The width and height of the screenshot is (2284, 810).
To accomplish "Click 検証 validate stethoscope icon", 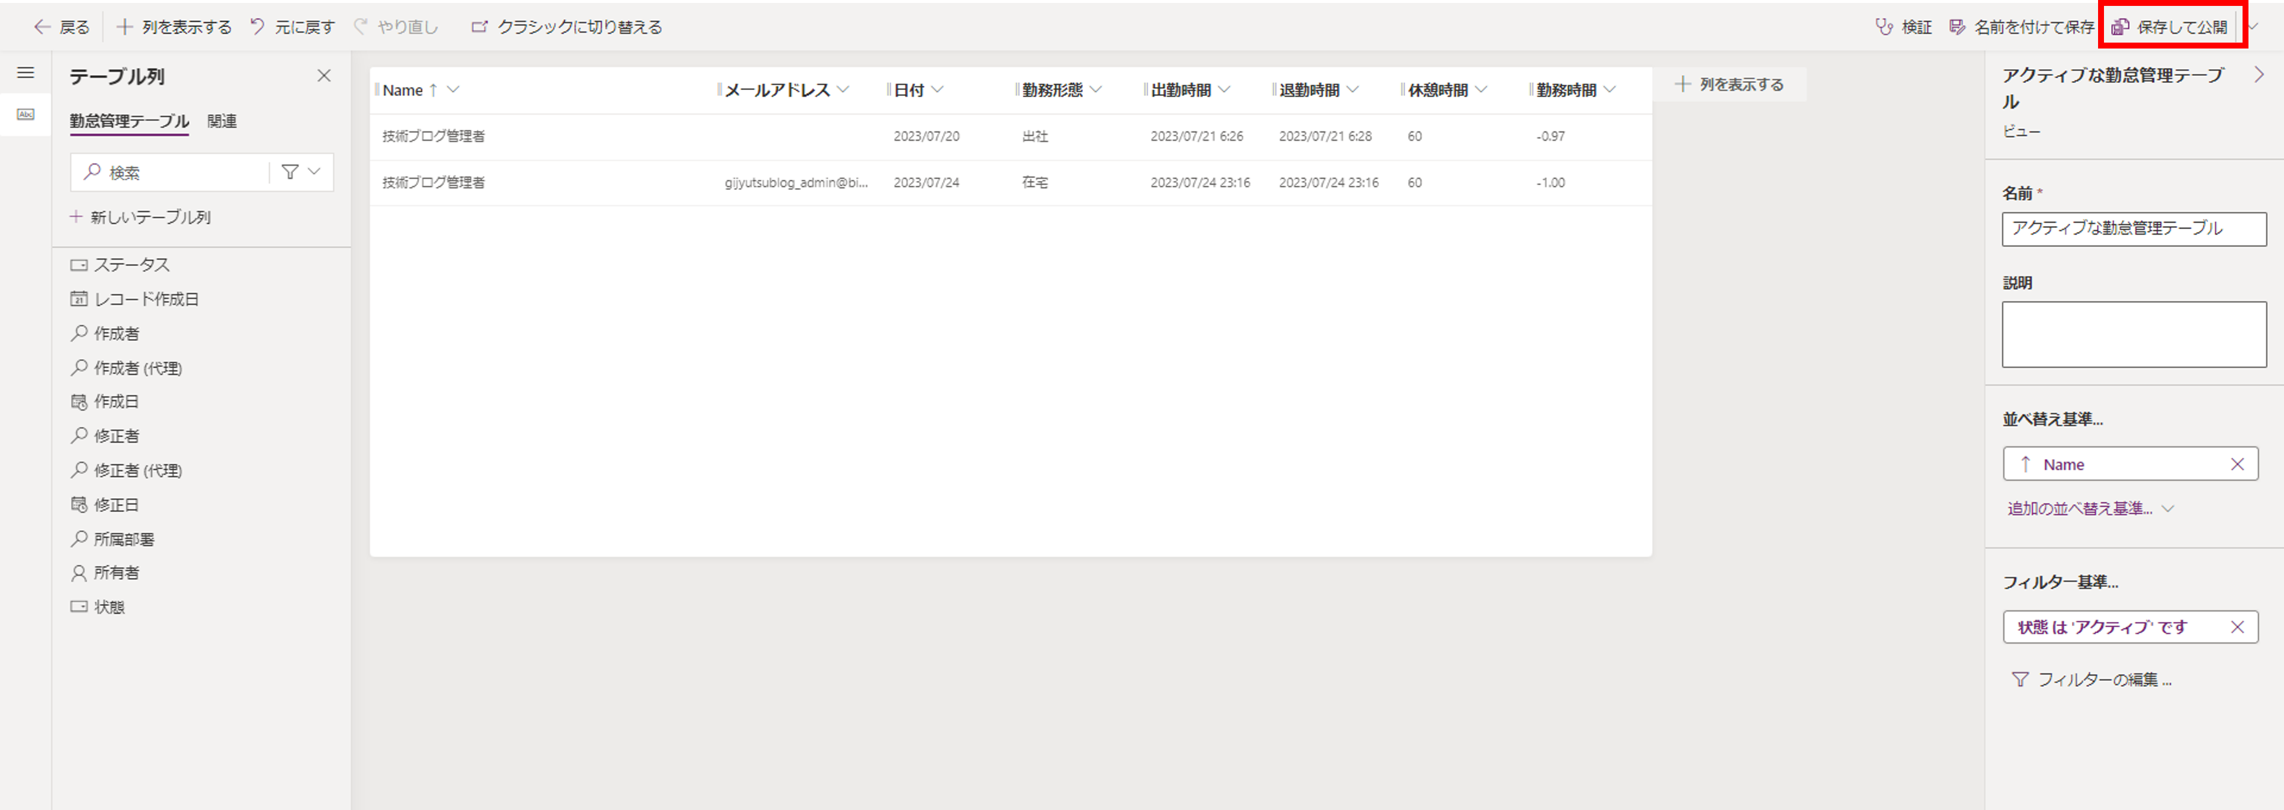I will (1884, 27).
